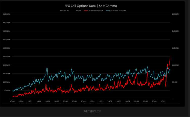Click the 1/3/14 x-axis date label
The height and width of the screenshot is (117, 190).
click(x=92, y=101)
